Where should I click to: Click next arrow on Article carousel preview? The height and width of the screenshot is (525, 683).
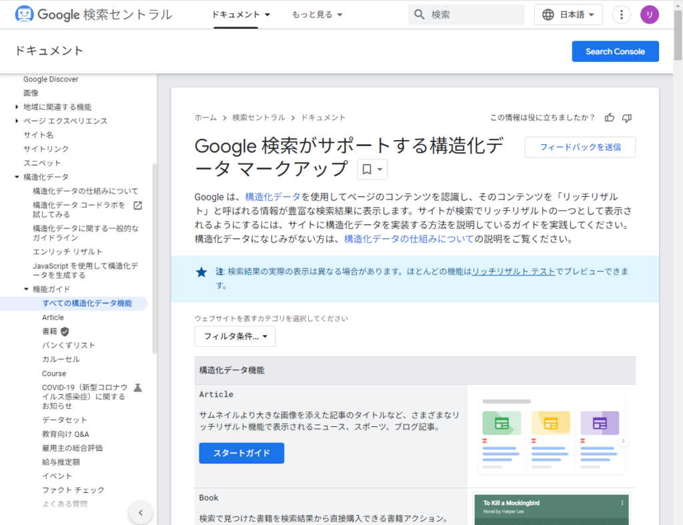(x=623, y=441)
